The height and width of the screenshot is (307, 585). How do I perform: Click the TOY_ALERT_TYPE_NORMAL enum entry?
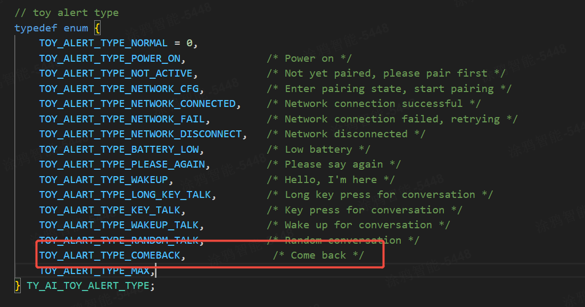(x=103, y=43)
